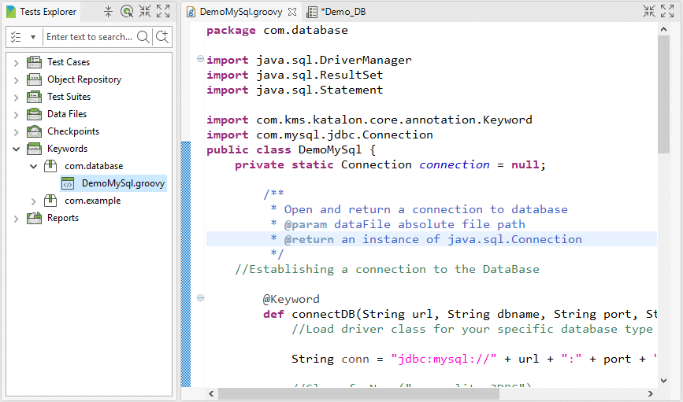The height and width of the screenshot is (402, 683).
Task: Click the Demo_DB tab icon
Action: [x=312, y=12]
